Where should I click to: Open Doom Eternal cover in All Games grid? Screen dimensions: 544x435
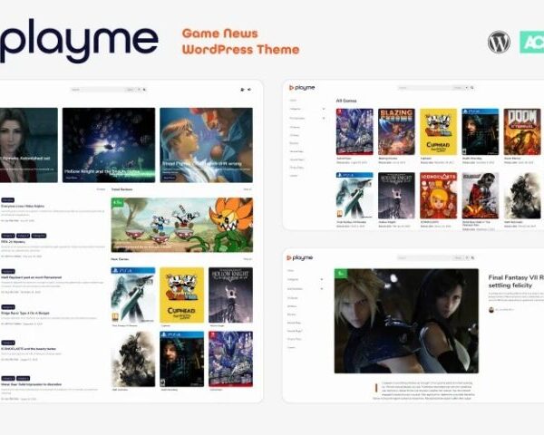click(x=522, y=131)
